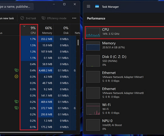Open the three-dot more options menu
The height and width of the screenshot is (136, 164).
coord(74,18)
